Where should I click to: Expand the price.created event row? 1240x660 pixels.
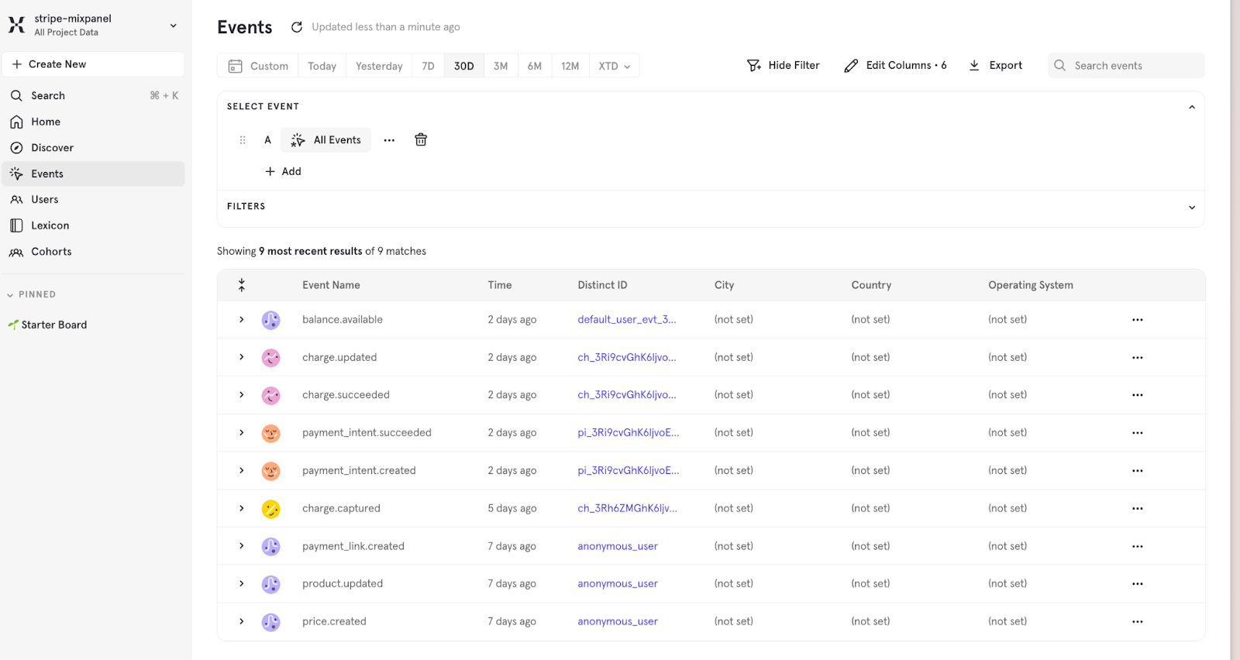coord(242,621)
